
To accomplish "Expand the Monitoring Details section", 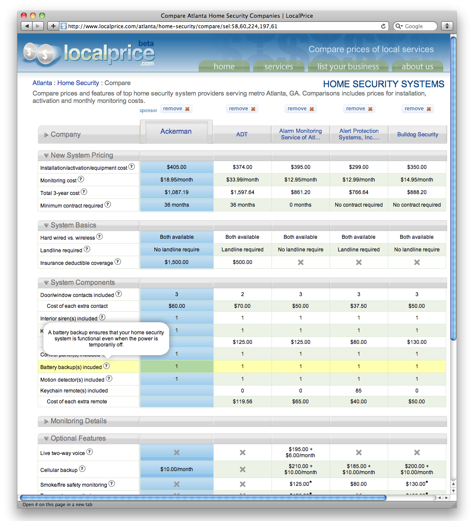I will pos(46,422).
